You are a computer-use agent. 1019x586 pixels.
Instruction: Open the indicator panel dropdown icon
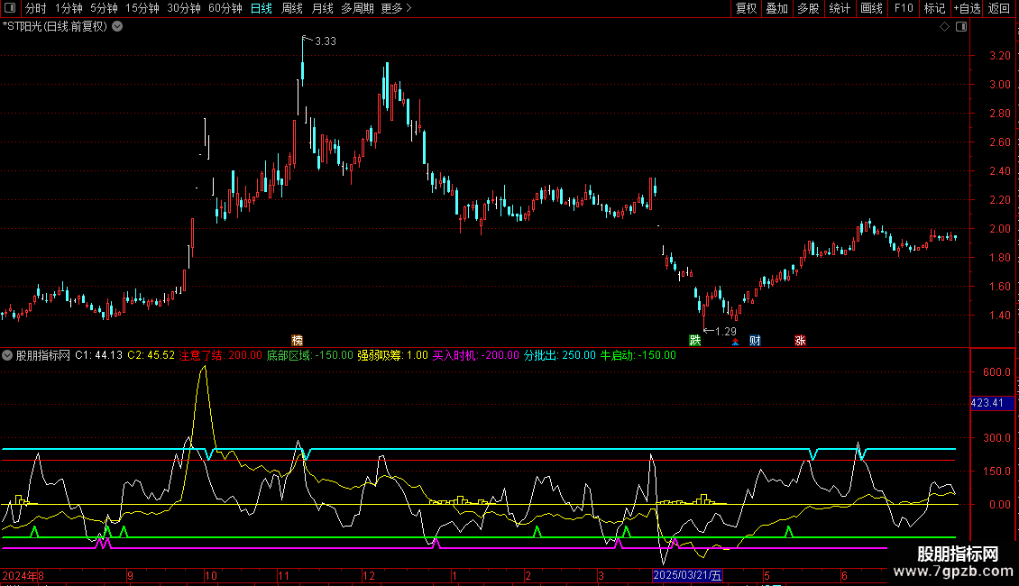coord(7,355)
